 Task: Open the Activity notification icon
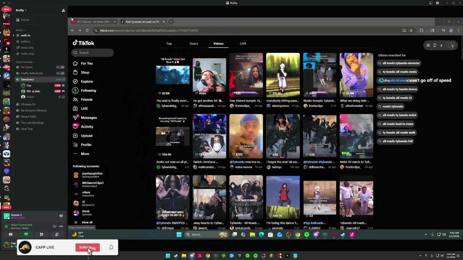(x=75, y=126)
